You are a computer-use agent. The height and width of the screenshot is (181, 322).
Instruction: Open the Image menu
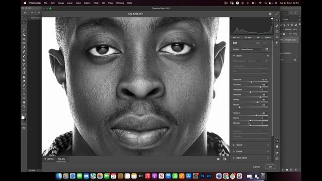[61, 3]
